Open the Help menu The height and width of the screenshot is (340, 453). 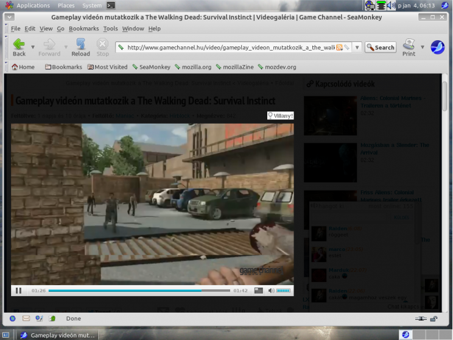pyautogui.click(x=154, y=29)
